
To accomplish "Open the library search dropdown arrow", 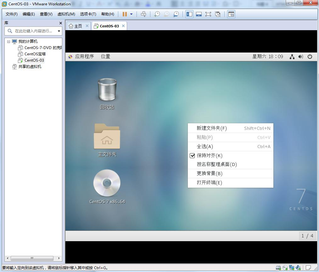I will (x=59, y=31).
